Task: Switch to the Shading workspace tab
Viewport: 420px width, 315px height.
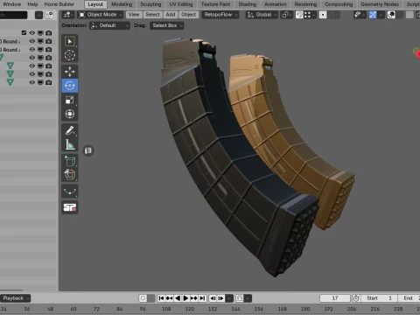Action: point(248,4)
